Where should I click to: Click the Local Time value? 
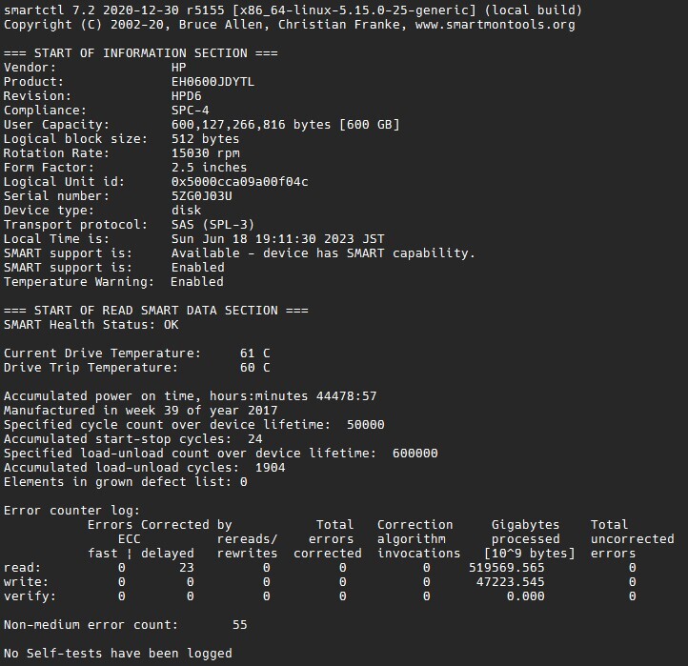pos(278,239)
